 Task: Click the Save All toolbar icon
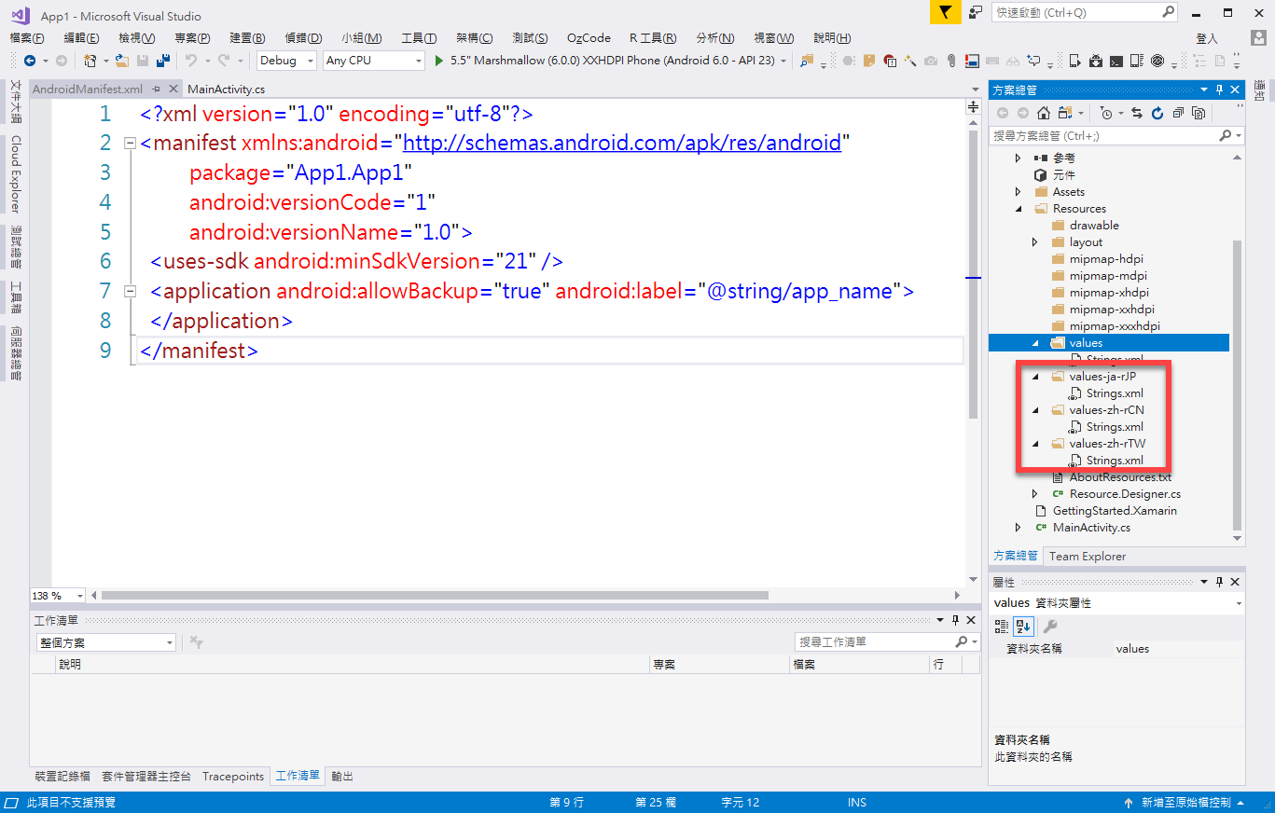click(x=163, y=61)
